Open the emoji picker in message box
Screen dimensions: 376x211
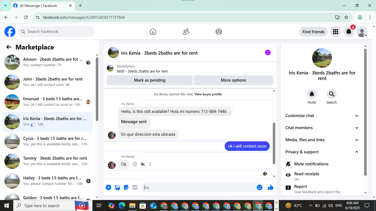pyautogui.click(x=260, y=187)
